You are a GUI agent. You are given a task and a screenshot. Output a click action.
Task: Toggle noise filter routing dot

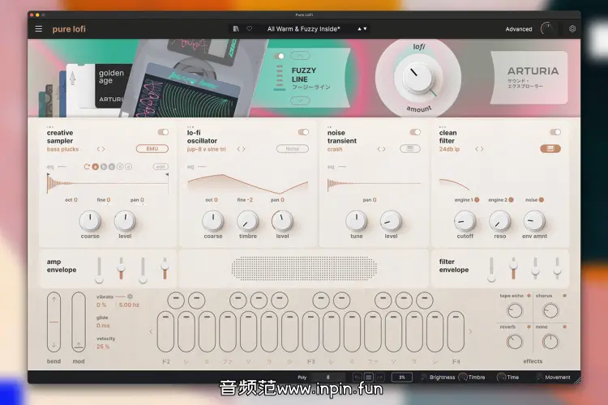pos(542,200)
